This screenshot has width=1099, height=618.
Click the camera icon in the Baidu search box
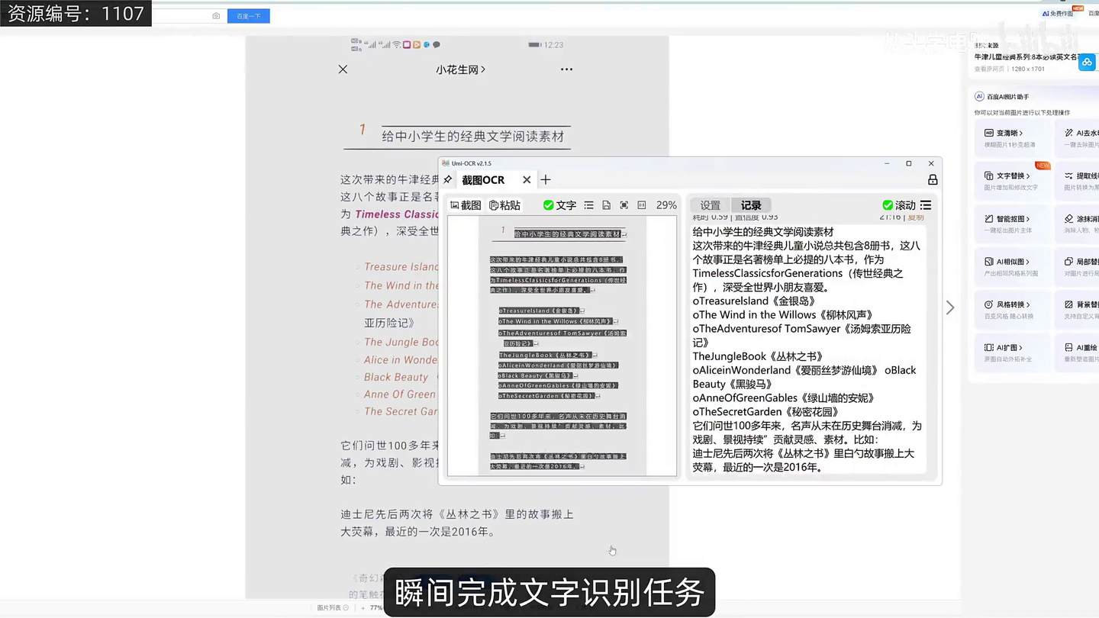pos(216,16)
